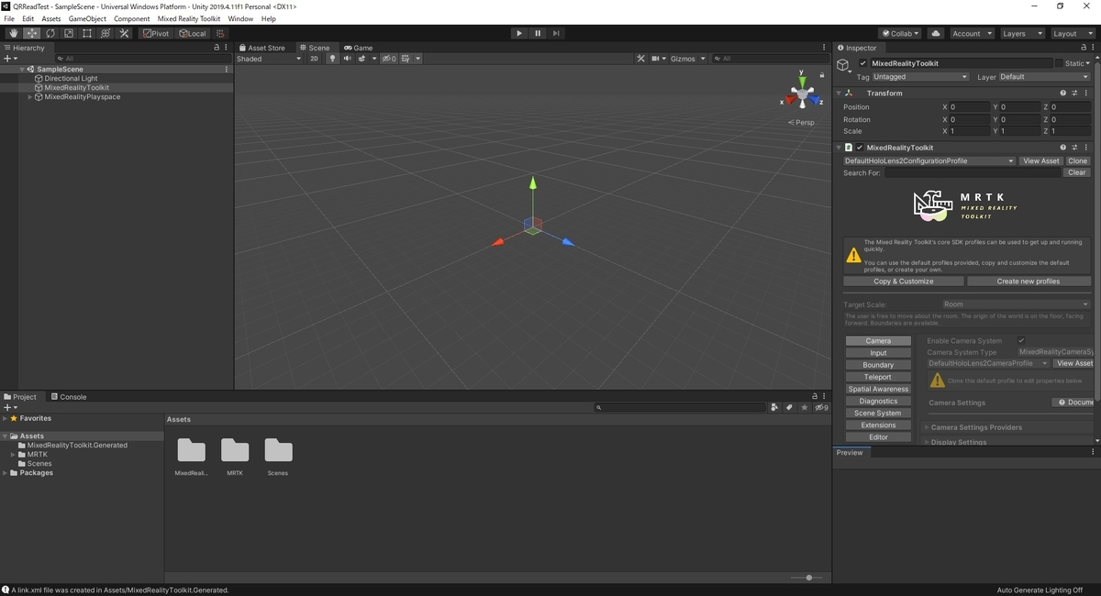Select the combined Transform tool

[106, 34]
